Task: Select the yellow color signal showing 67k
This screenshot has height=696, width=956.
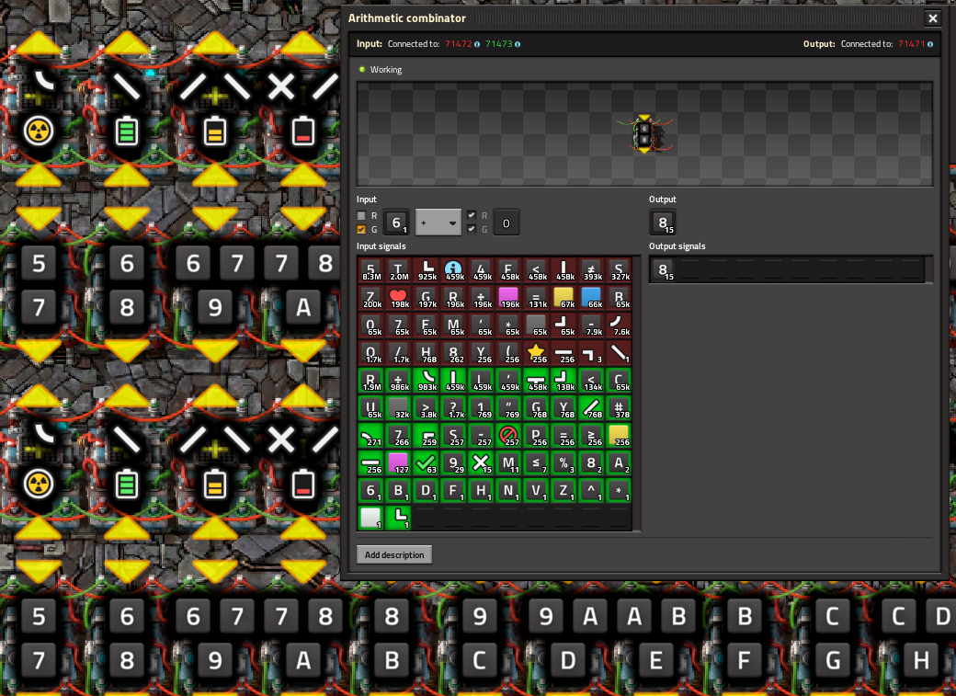Action: pyautogui.click(x=563, y=298)
